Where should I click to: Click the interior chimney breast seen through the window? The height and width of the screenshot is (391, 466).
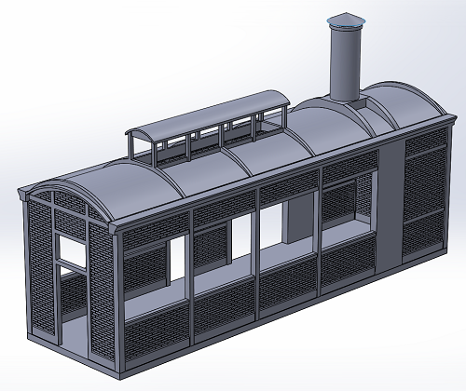tap(299, 221)
